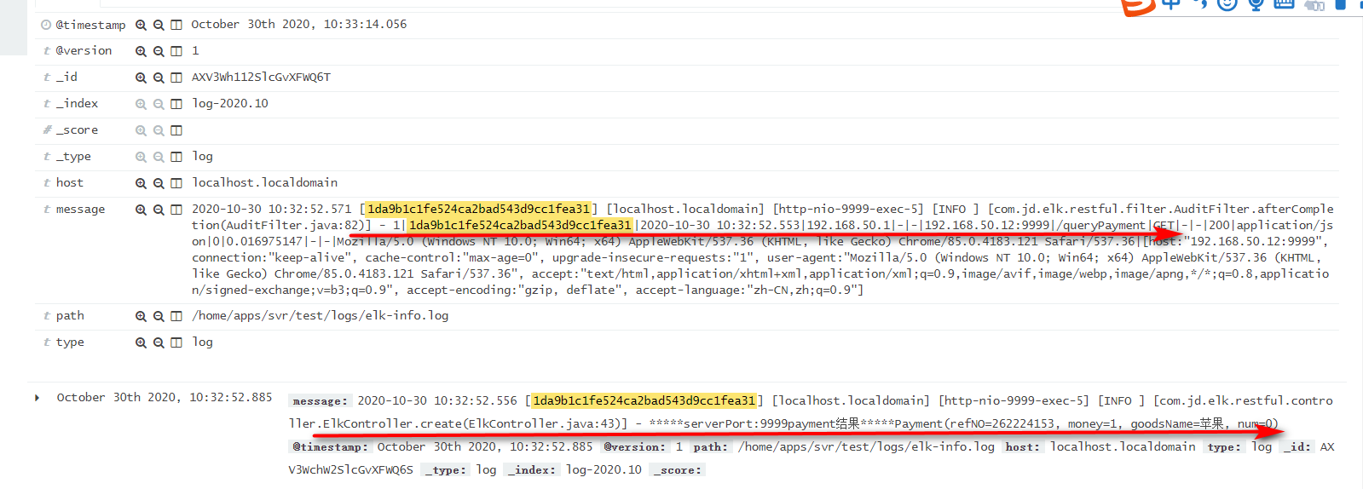Toggle @version column in table
The width and height of the screenshot is (1363, 489).
[x=176, y=51]
